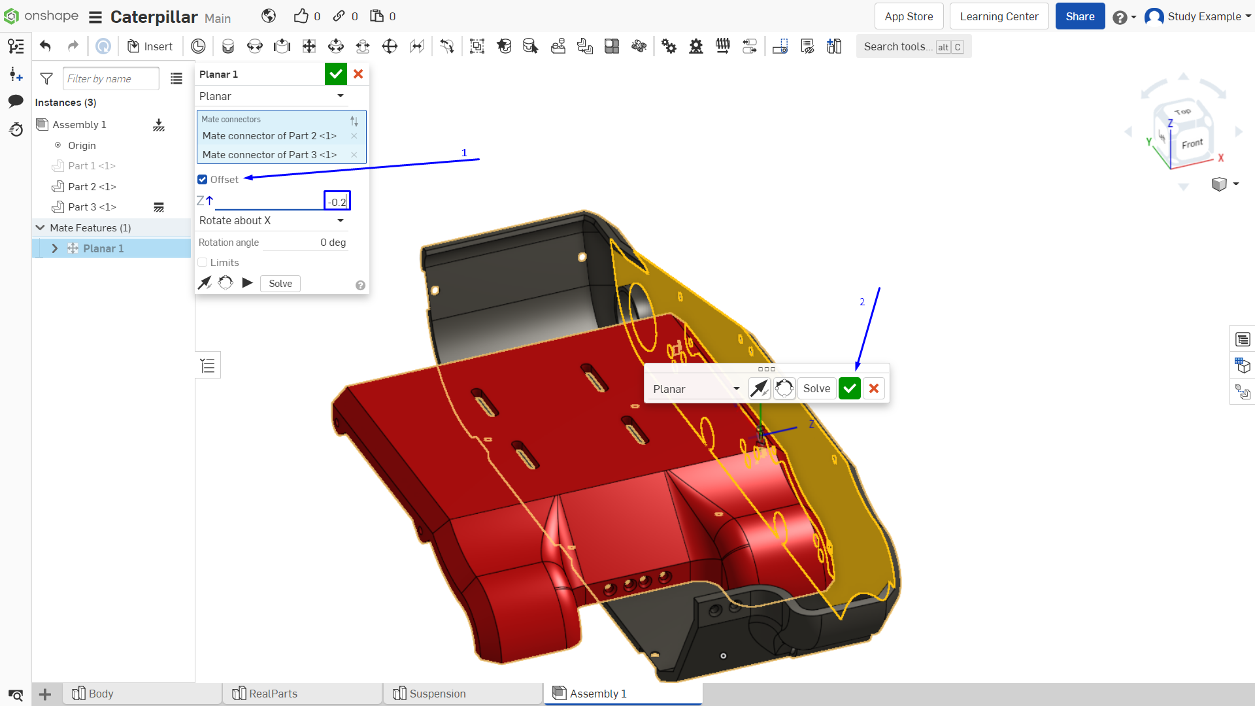1255x706 pixels.
Task: Expand the Planar 1 tree item
Action: point(55,248)
